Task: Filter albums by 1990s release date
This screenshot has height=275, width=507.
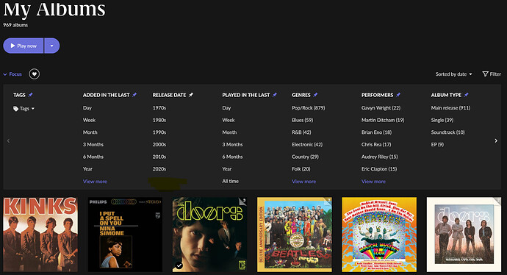Action: click(x=159, y=132)
